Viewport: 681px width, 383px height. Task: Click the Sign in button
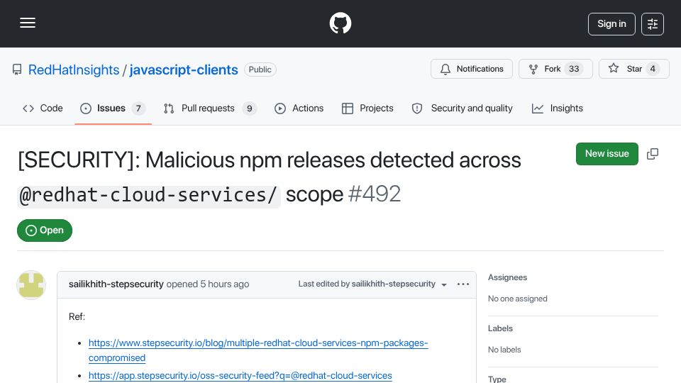(x=611, y=24)
